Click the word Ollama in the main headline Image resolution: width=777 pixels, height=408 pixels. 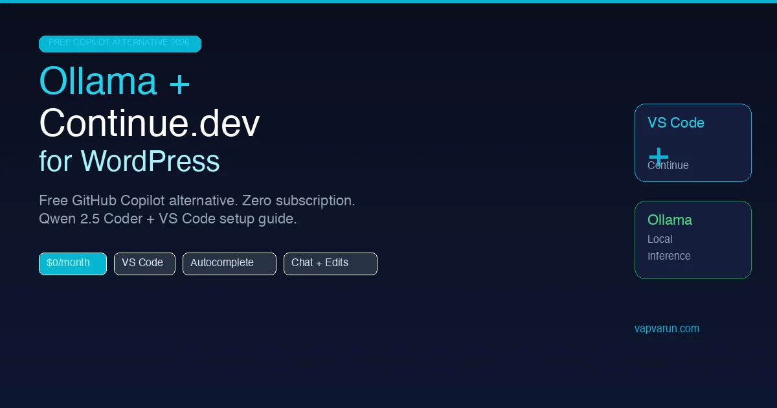[98, 82]
